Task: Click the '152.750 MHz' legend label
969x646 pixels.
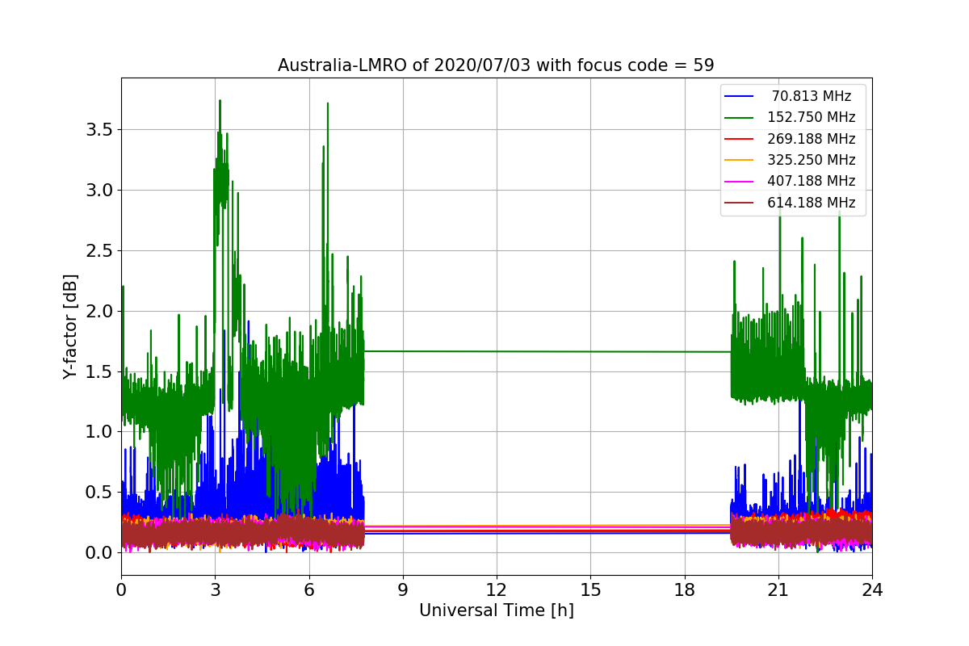Action: [x=812, y=117]
